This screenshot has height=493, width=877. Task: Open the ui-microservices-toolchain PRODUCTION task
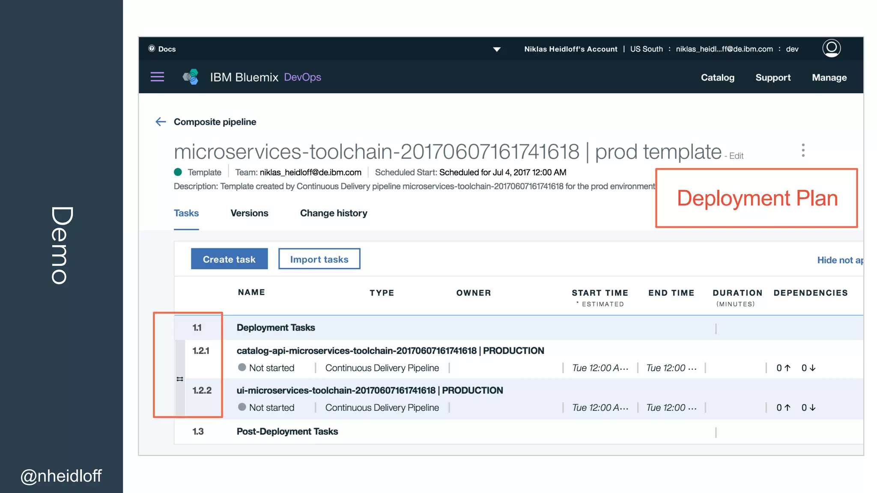click(x=370, y=391)
